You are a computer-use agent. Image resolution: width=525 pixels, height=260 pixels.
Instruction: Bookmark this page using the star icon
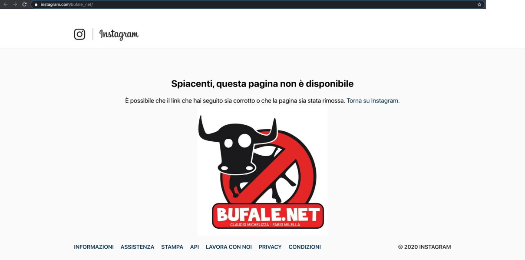479,4
